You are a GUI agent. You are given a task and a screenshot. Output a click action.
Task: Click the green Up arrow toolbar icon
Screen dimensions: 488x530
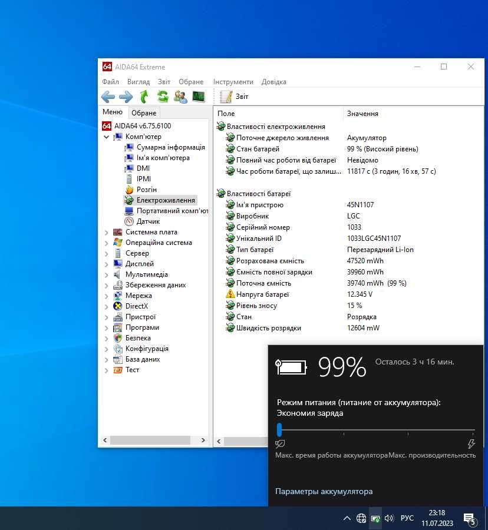tap(144, 97)
